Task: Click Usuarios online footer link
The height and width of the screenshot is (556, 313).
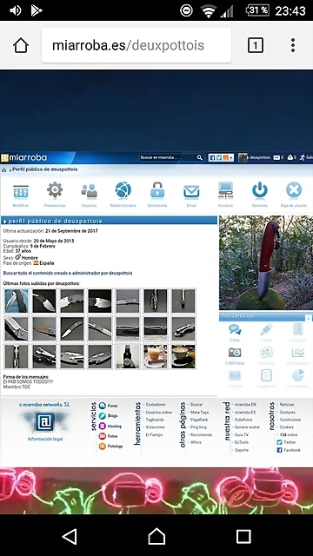Action: tap(158, 413)
